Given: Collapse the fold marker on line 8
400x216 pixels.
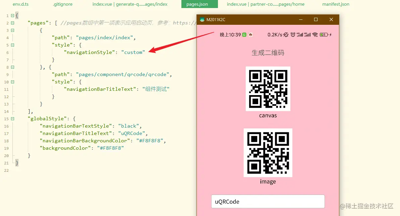Looking at the screenshot, I should click(x=12, y=67).
